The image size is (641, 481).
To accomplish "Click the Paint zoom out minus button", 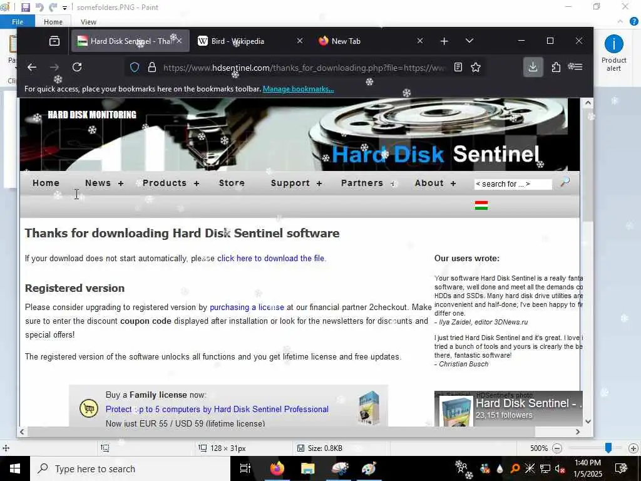I will click(556, 448).
